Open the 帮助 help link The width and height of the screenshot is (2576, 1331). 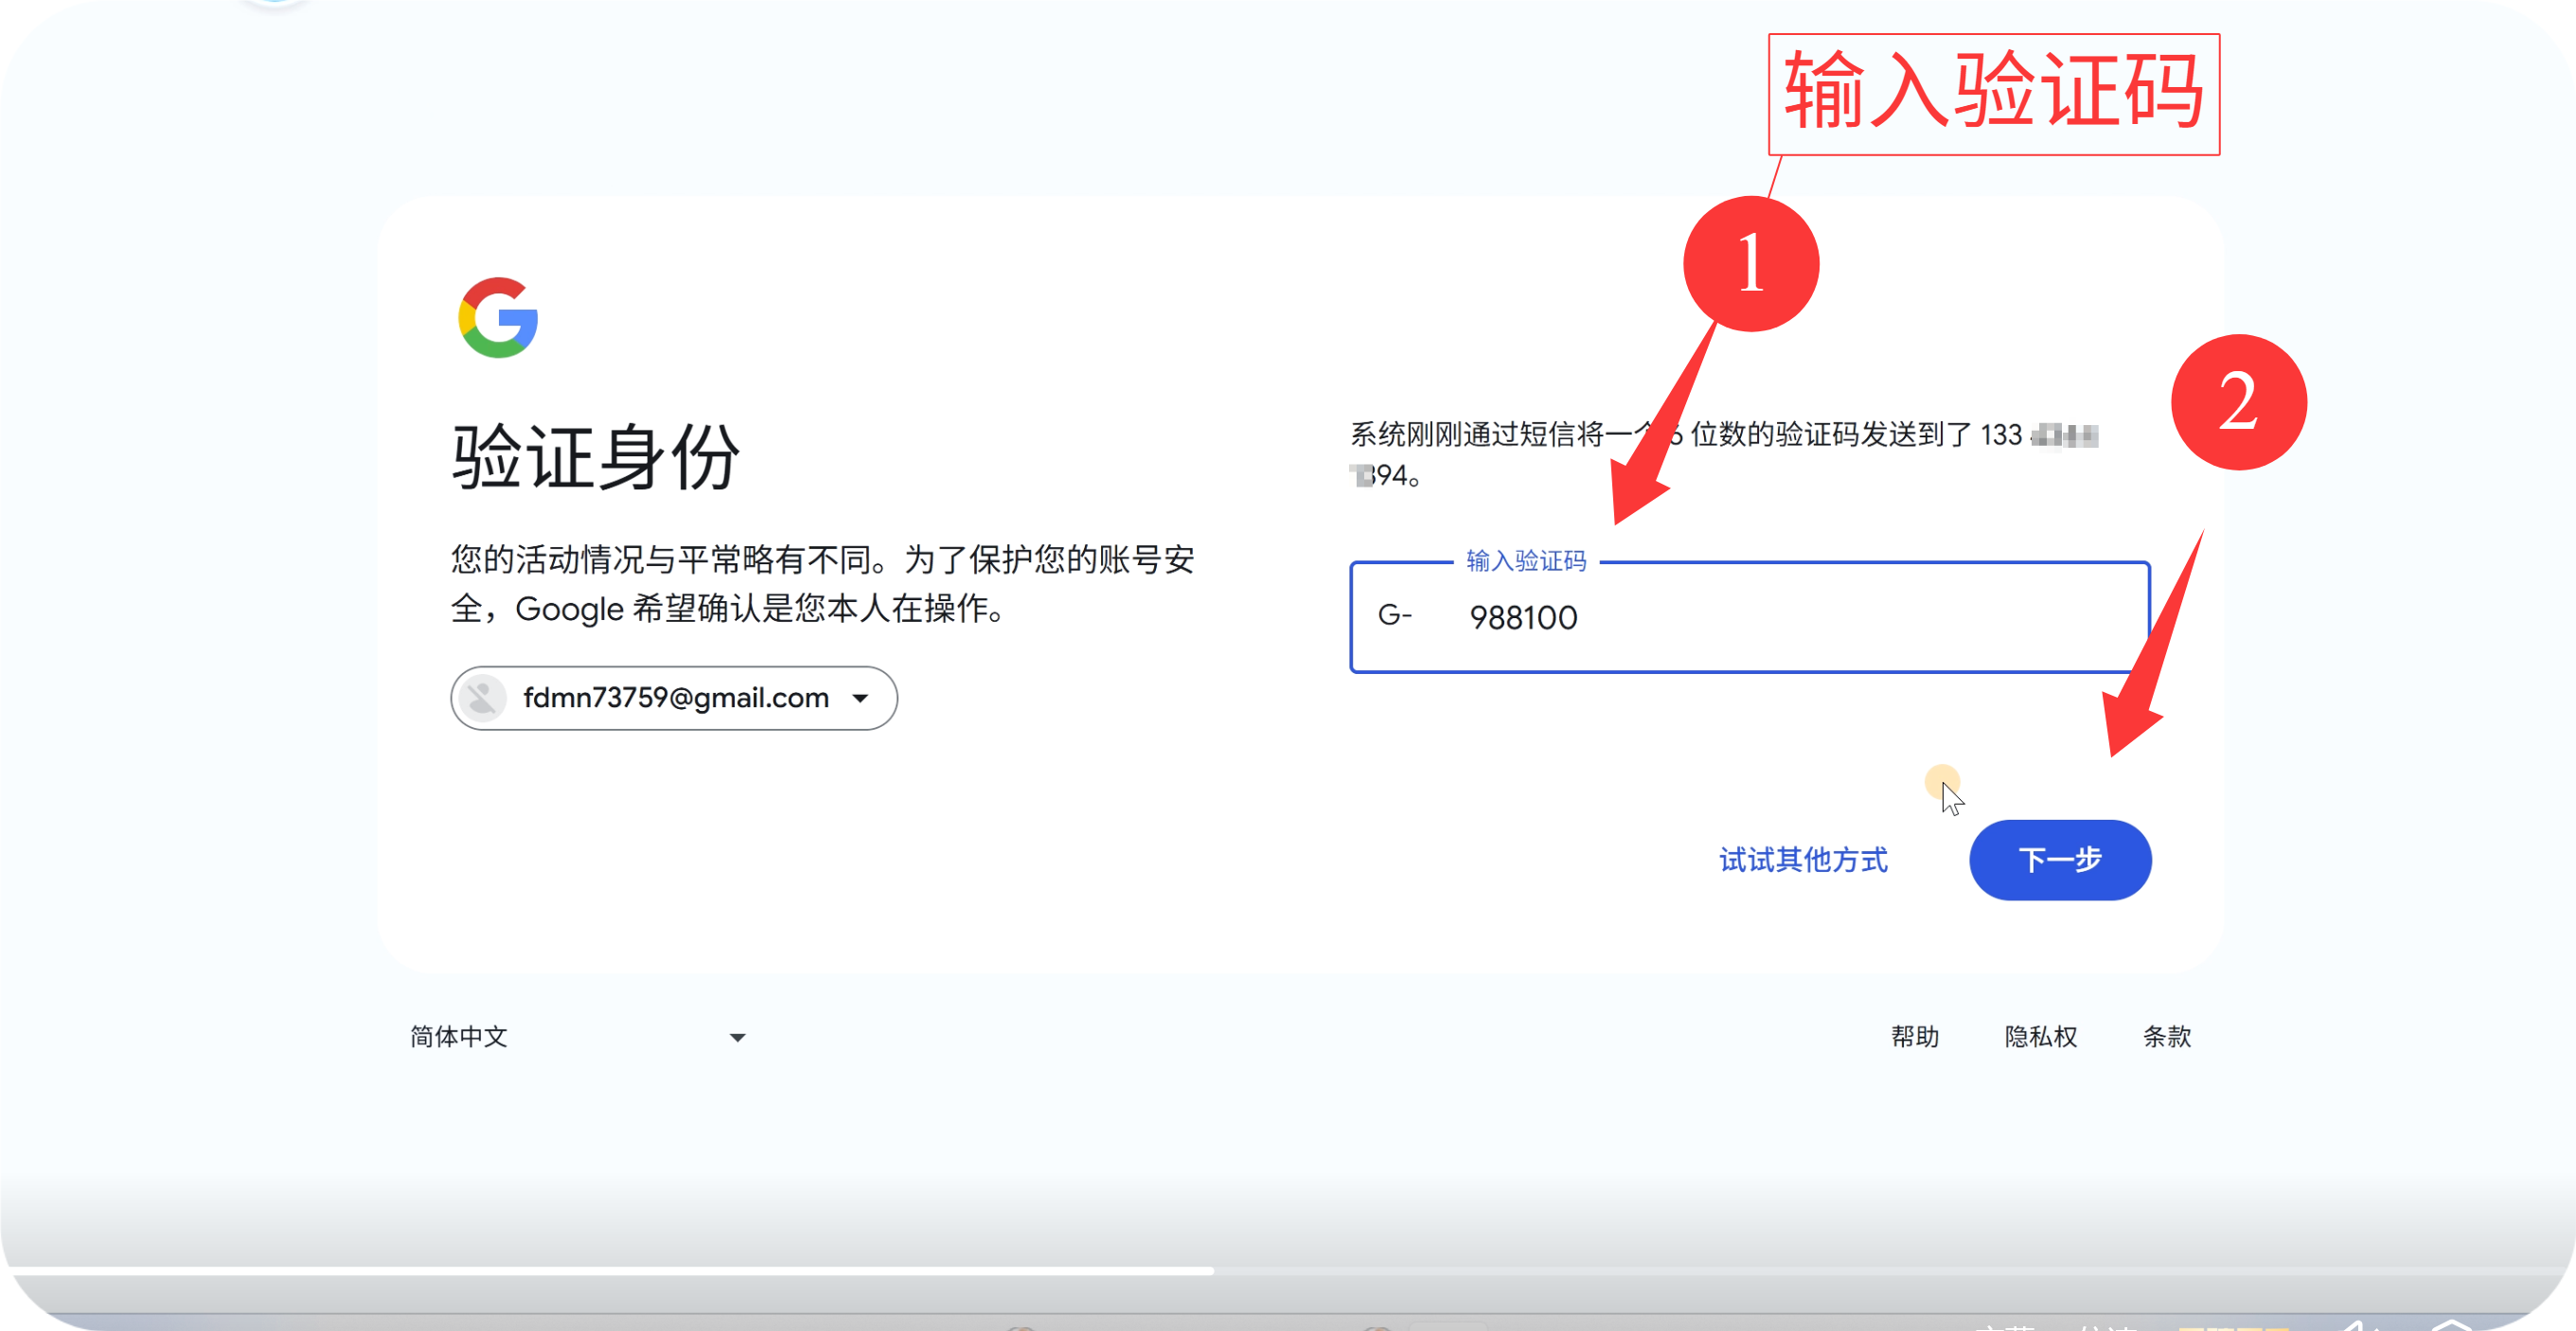1914,1037
